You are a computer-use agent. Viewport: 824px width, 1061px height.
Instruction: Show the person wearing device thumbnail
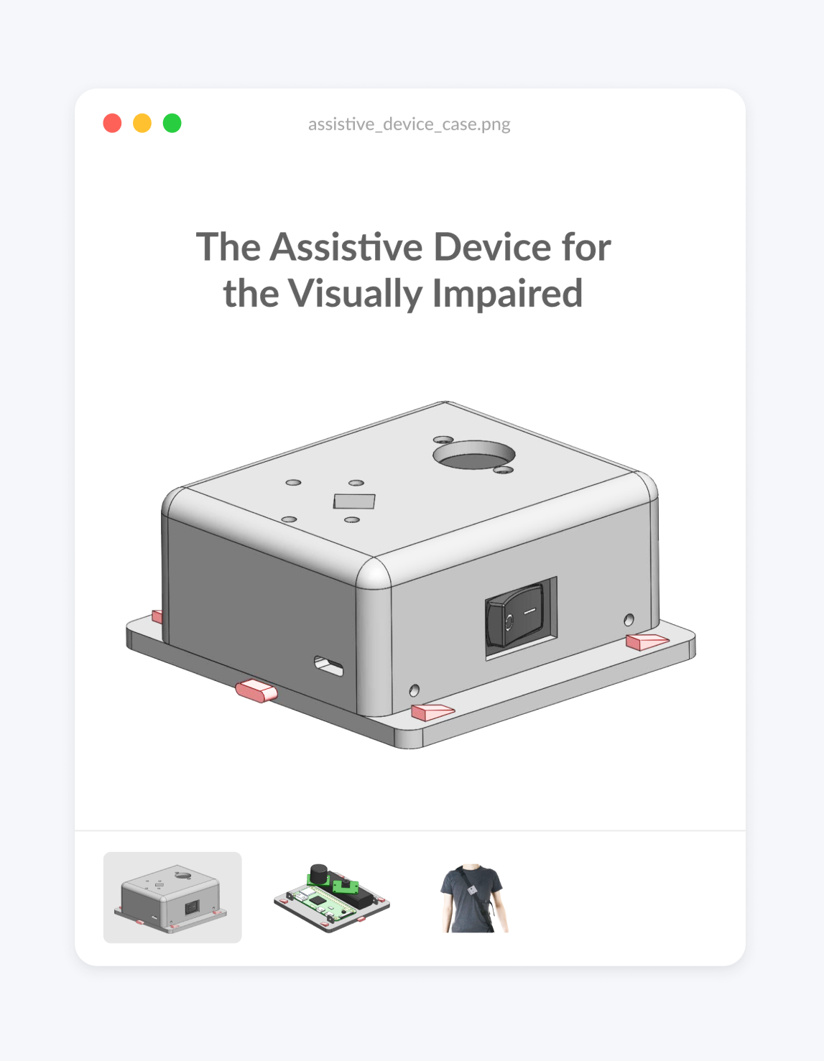point(474,898)
